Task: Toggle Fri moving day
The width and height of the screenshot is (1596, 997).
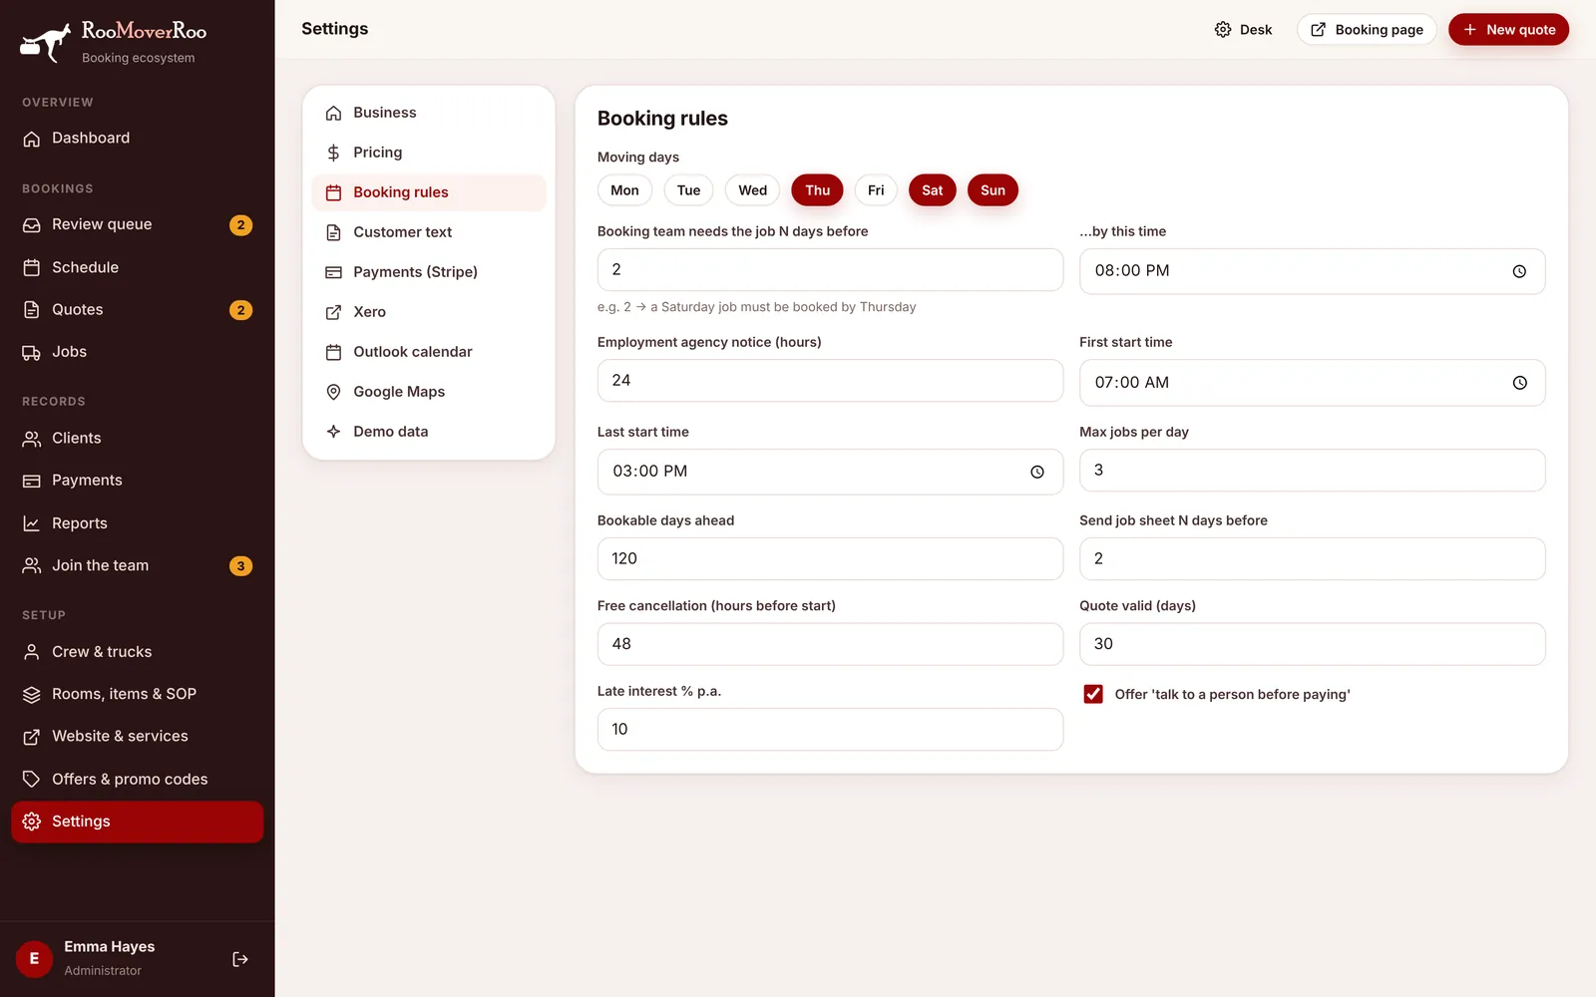Action: tap(876, 190)
